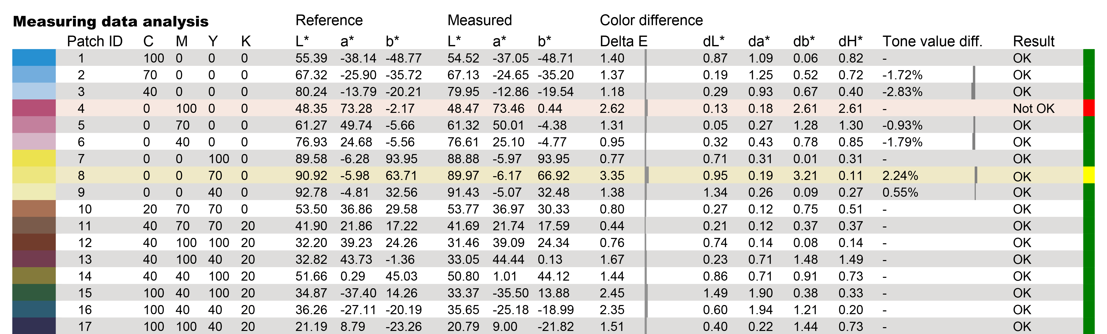Click the yellow swatch for patch 7

click(x=34, y=158)
